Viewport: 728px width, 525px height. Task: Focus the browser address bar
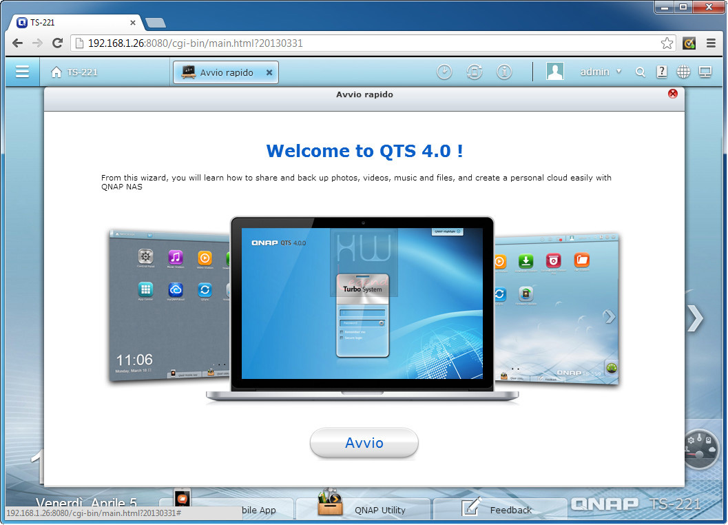tap(371, 43)
